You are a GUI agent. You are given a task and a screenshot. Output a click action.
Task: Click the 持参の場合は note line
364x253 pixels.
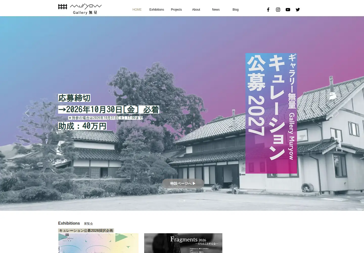pyautogui.click(x=105, y=118)
